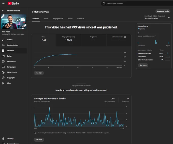Click See more under views chart
The image size is (173, 144).
[x=39, y=73]
